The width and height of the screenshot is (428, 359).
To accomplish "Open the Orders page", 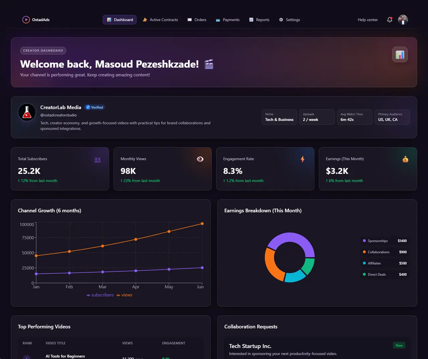I will pos(197,20).
